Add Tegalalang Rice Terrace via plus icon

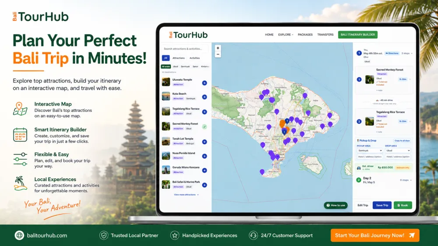coord(205,112)
